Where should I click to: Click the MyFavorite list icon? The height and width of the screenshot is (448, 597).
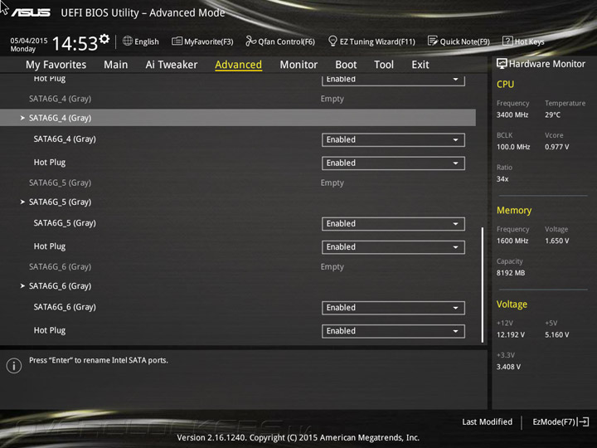pos(177,41)
